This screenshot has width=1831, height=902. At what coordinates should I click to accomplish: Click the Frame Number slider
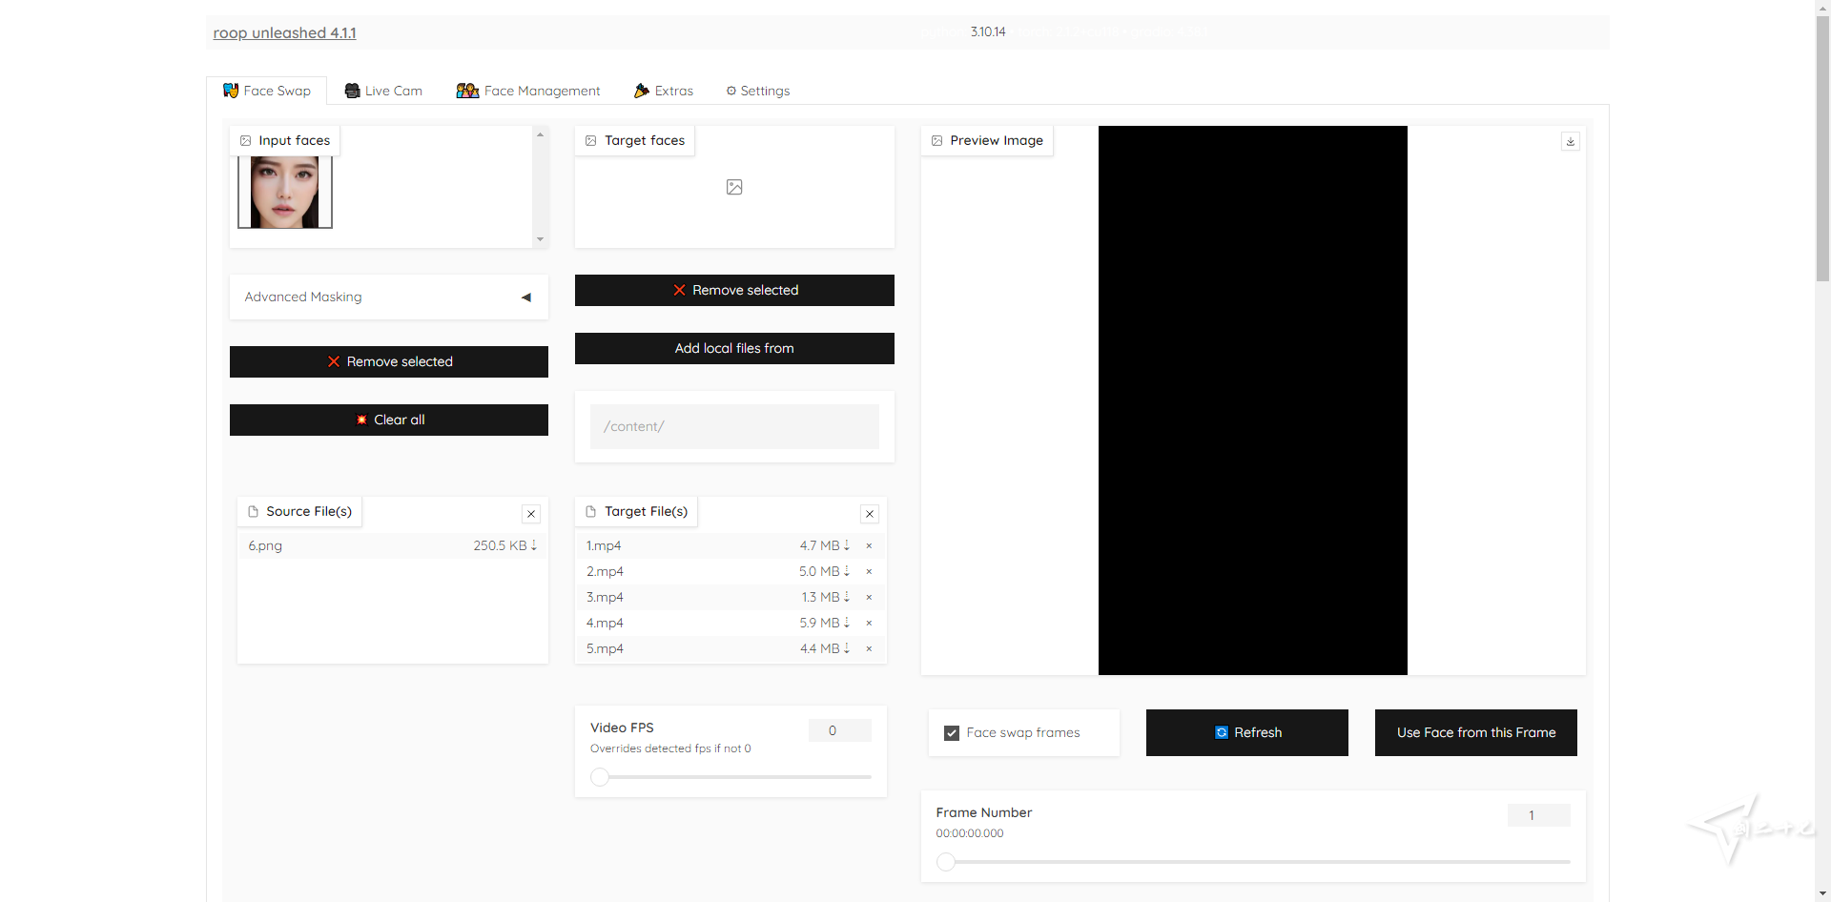[946, 861]
